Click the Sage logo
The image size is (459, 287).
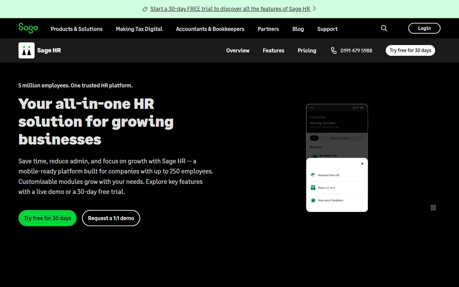tap(28, 28)
